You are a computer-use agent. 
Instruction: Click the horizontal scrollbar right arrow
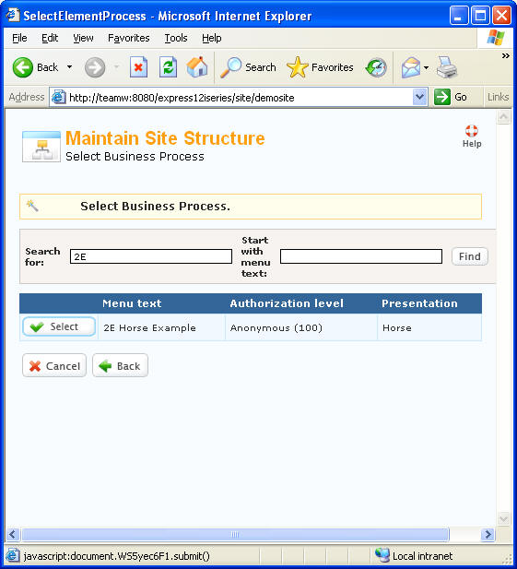tap(488, 534)
